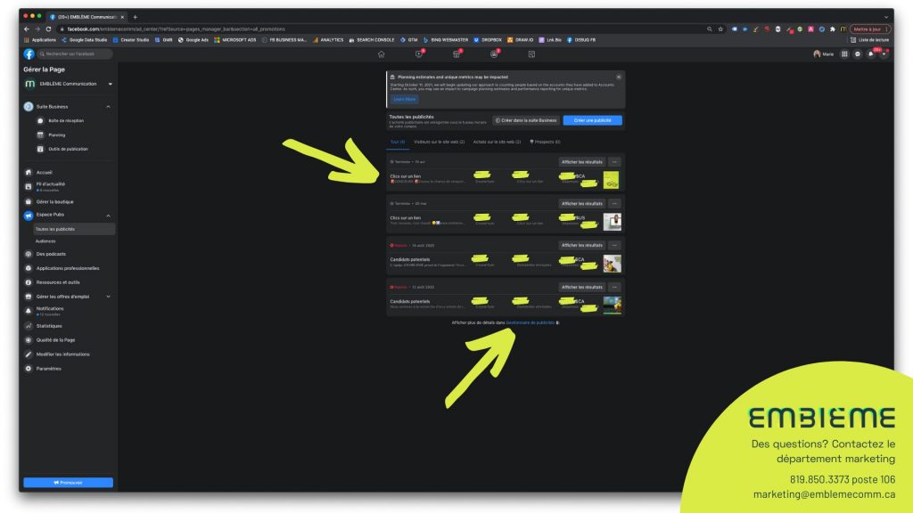Open Ressources et outils
This screenshot has width=913, height=513.
[x=58, y=282]
